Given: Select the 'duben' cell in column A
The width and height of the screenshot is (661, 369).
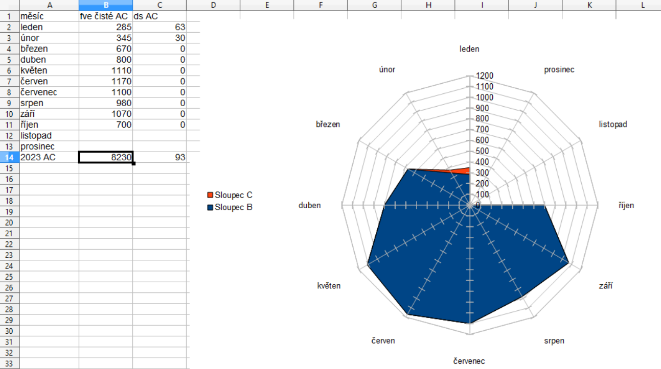Looking at the screenshot, I should pyautogui.click(x=49, y=60).
